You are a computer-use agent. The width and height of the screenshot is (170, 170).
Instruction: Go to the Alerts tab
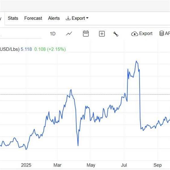point(54,18)
